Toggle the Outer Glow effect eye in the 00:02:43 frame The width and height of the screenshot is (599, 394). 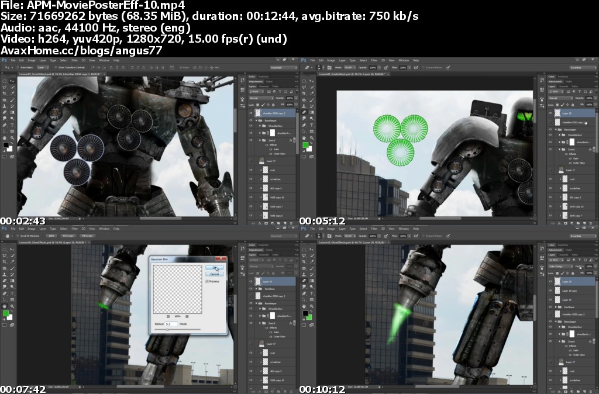(270, 154)
